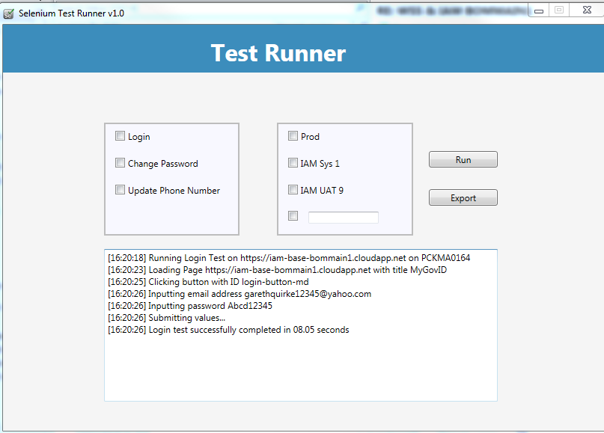
Task: Enable the Login test checkbox
Action: pyautogui.click(x=120, y=136)
